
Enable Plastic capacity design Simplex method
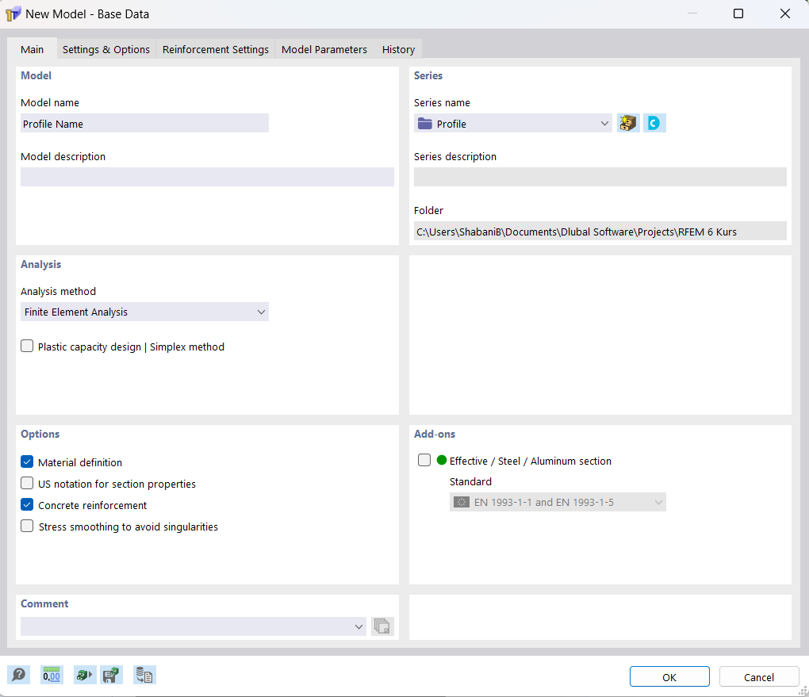coord(26,346)
